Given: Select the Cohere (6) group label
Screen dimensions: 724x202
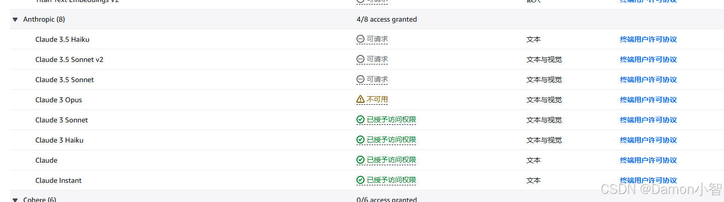Looking at the screenshot, I should click(40, 199).
